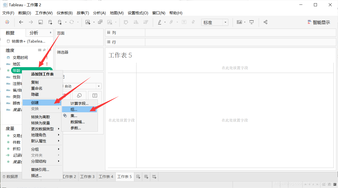This screenshot has height=188, width=338.
Task: Click the share workbook icon
Action: tap(265, 22)
